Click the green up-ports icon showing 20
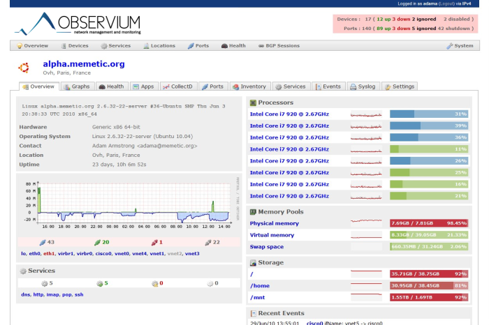Viewport: 489px width, 325px height. click(x=97, y=242)
